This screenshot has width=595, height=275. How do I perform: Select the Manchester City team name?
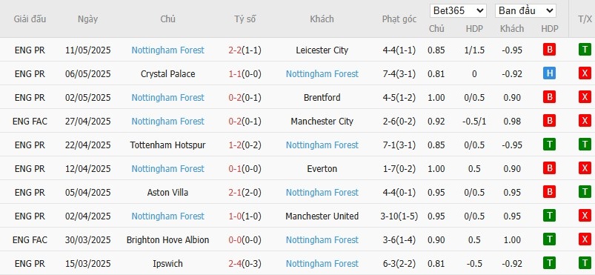pyautogui.click(x=322, y=121)
